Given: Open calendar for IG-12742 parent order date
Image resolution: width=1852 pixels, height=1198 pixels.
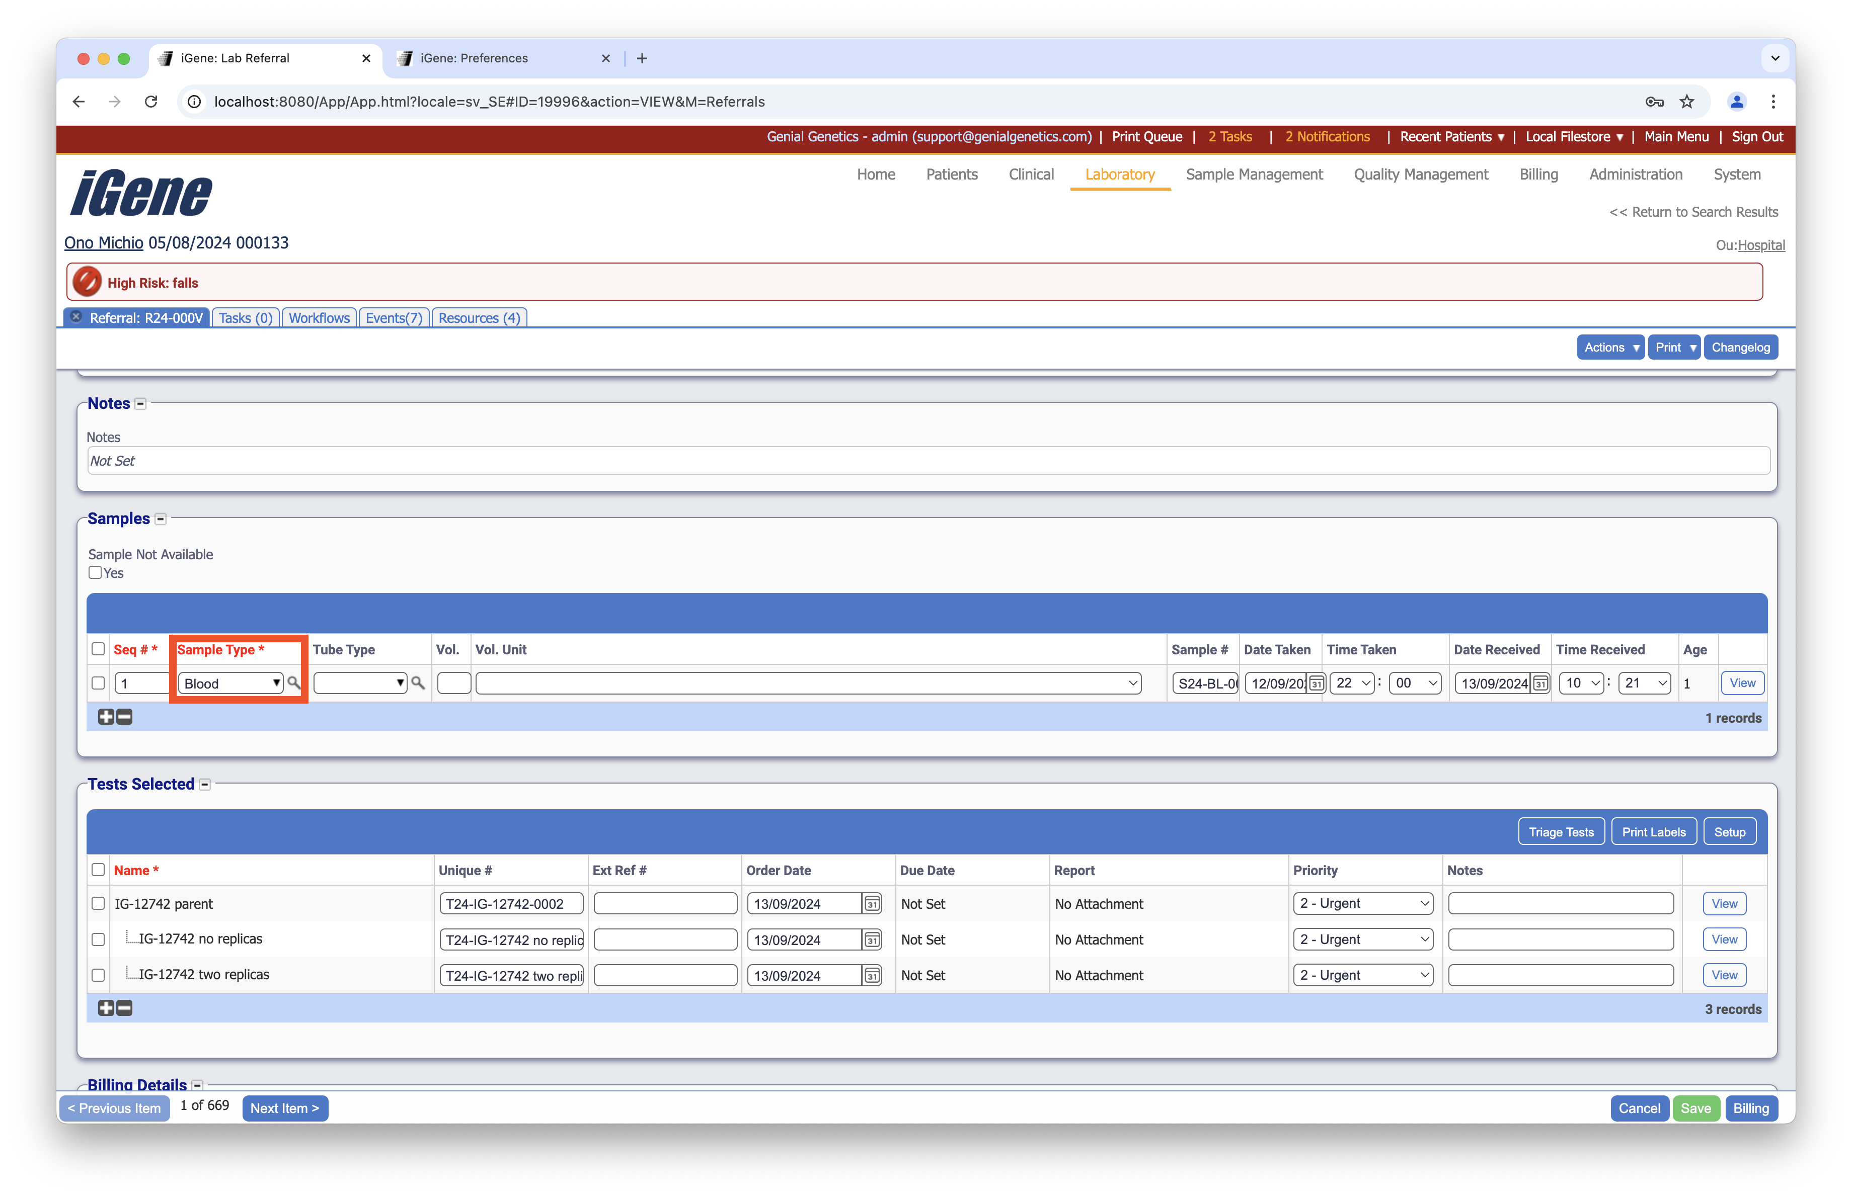Looking at the screenshot, I should [872, 903].
